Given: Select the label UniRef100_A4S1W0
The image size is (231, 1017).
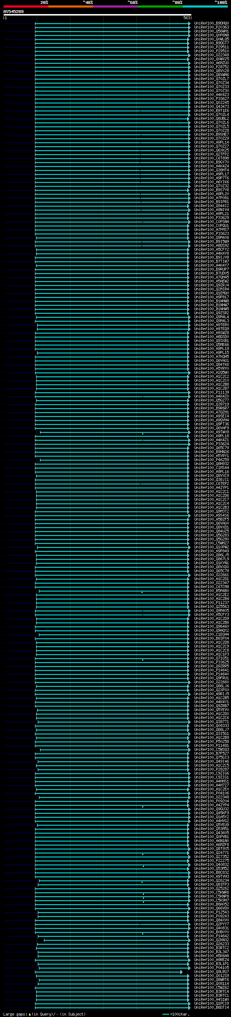Looking at the screenshot, I should 211,999.
